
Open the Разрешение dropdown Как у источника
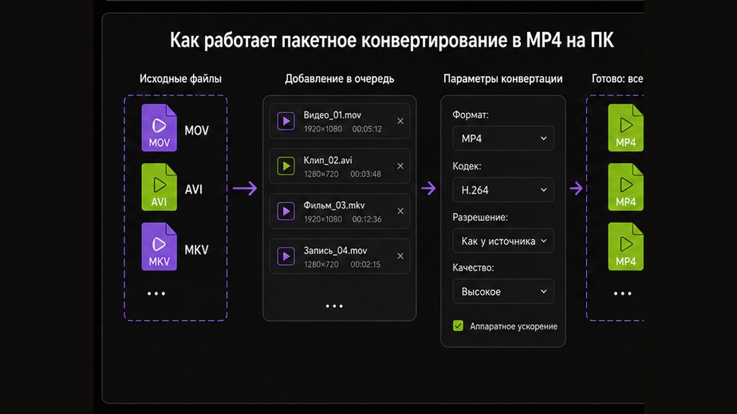pyautogui.click(x=504, y=241)
